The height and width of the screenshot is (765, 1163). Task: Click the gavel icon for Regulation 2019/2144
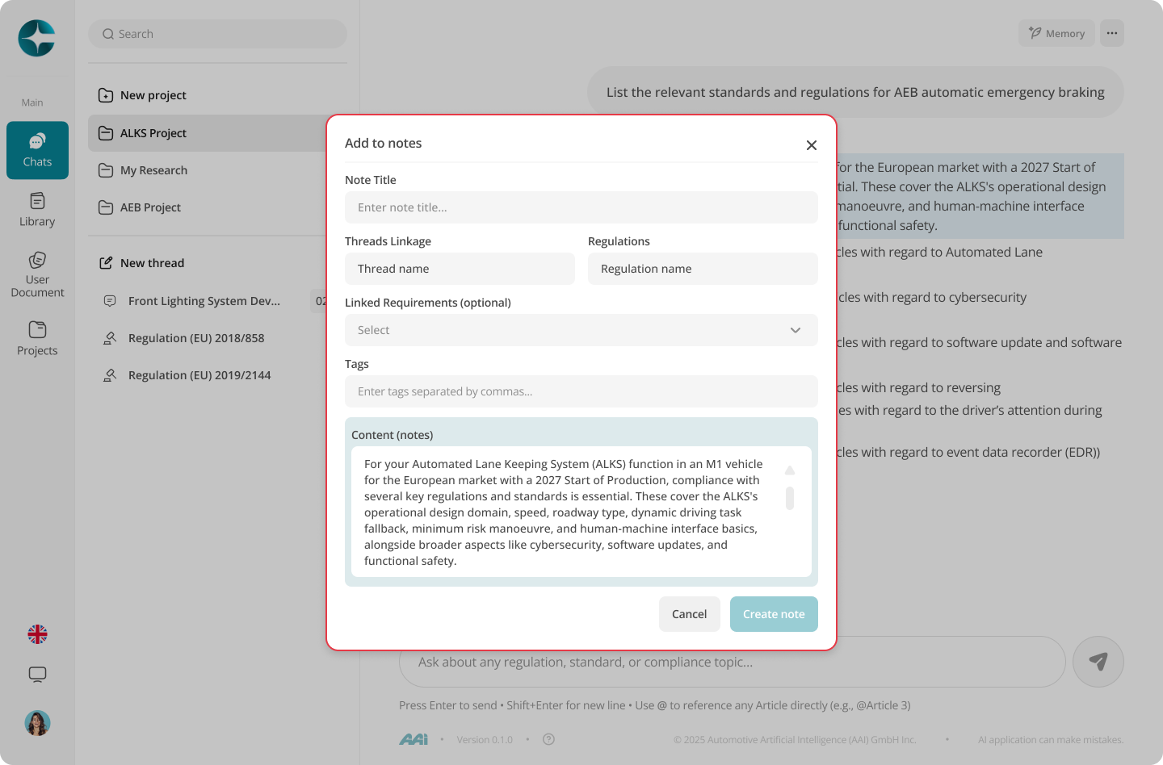pyautogui.click(x=110, y=375)
